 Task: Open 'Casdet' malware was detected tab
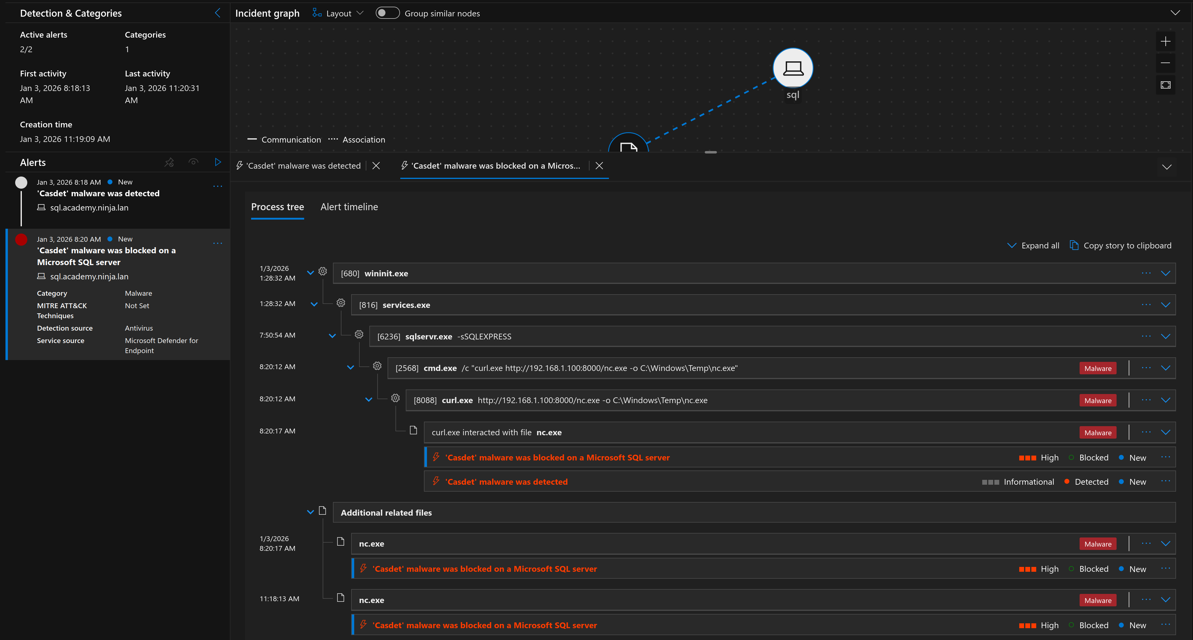pyautogui.click(x=303, y=166)
